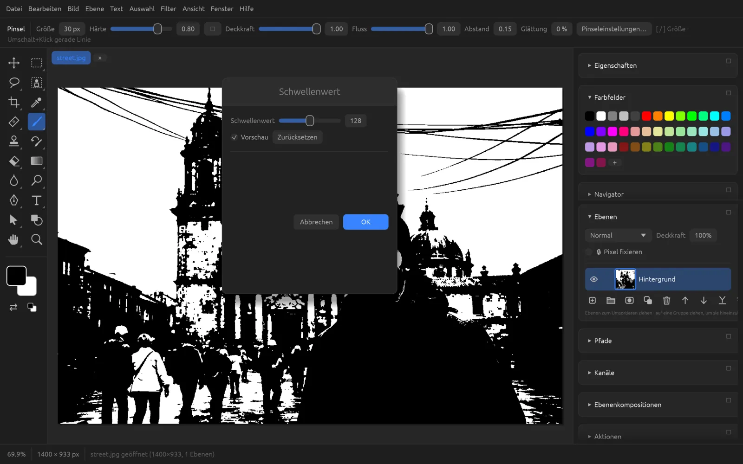The width and height of the screenshot is (743, 464).
Task: Pick the red color swatch
Action: [646, 116]
